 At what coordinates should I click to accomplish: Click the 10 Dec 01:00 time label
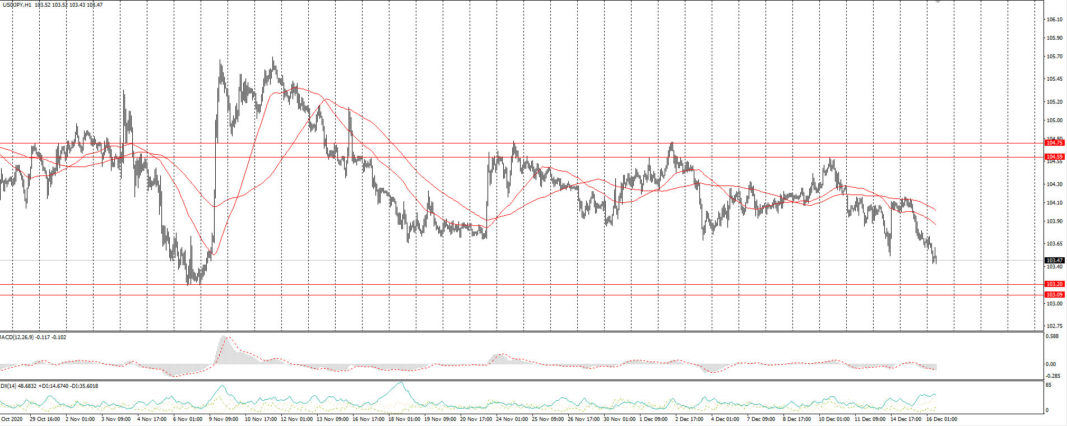(834, 419)
